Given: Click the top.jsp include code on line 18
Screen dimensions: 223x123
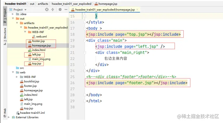Looking at the screenshot, I should (133, 34).
